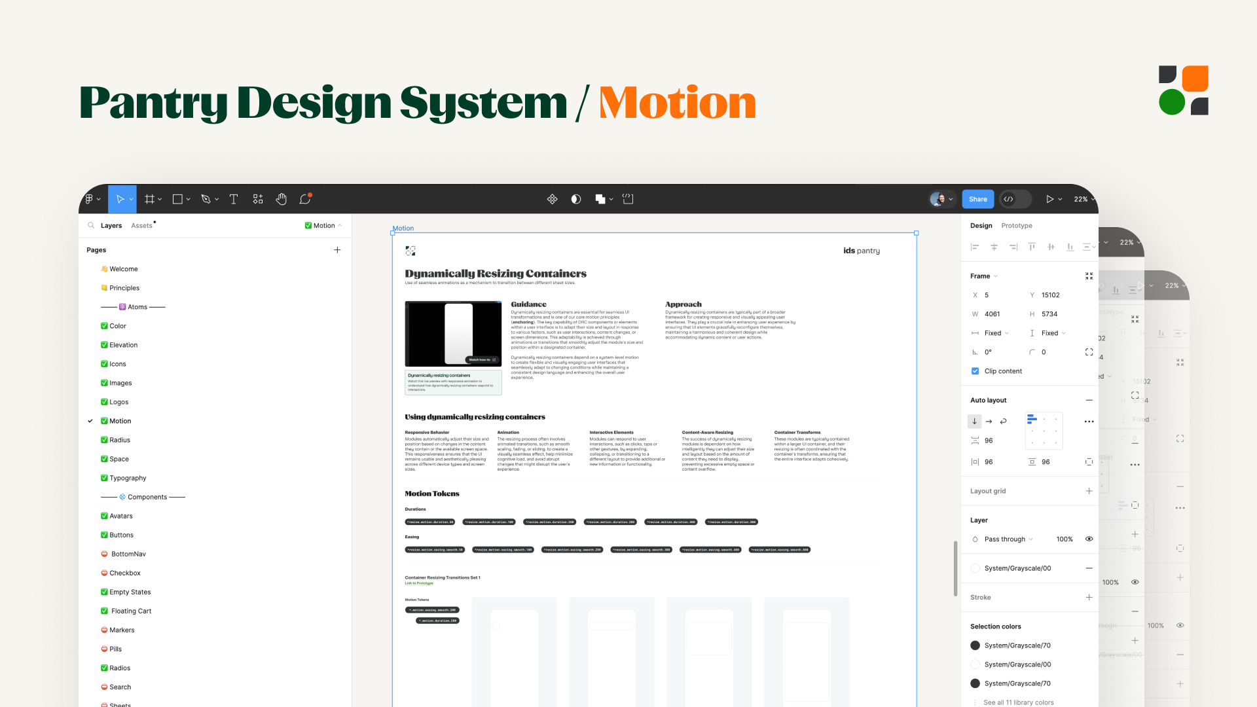Switch to the Design tab
1257x707 pixels.
(981, 225)
